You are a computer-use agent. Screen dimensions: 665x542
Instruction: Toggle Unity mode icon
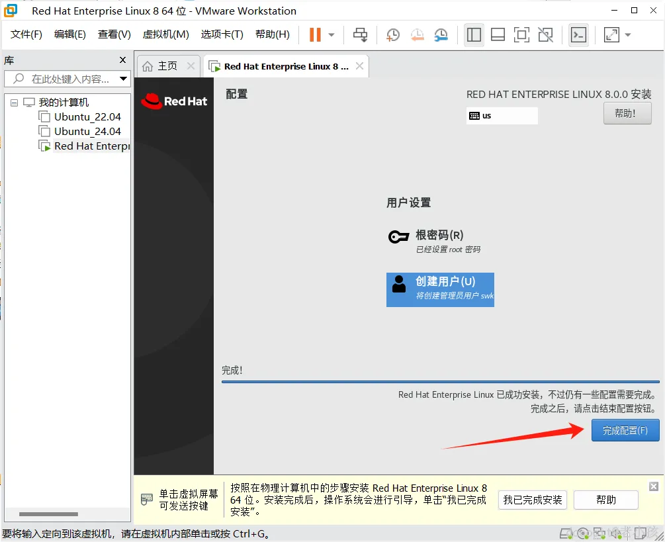(545, 35)
